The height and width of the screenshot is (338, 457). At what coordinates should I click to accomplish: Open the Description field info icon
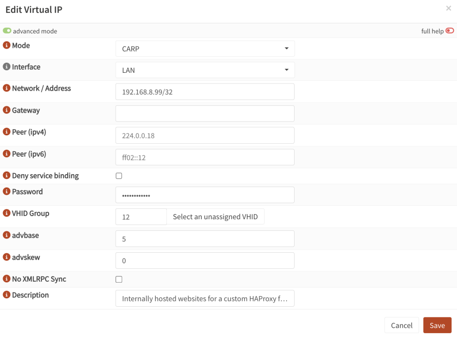pos(6,295)
